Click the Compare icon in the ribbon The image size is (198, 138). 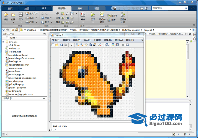point(27,18)
